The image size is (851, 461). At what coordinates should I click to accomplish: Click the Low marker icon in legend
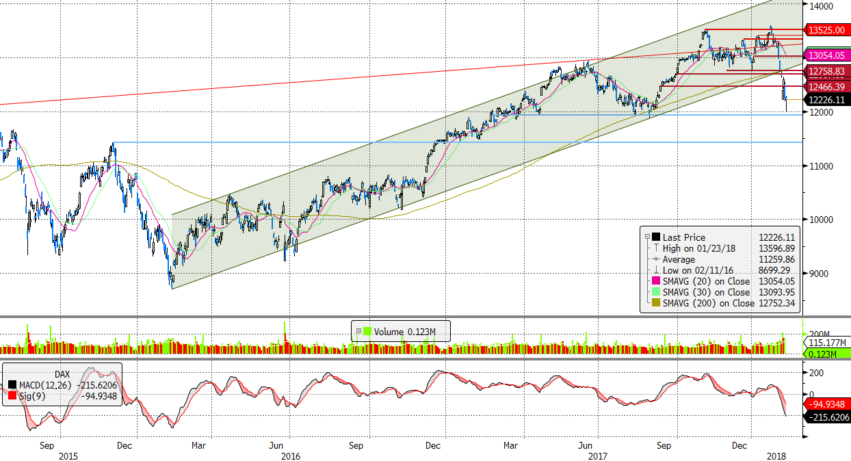click(655, 270)
